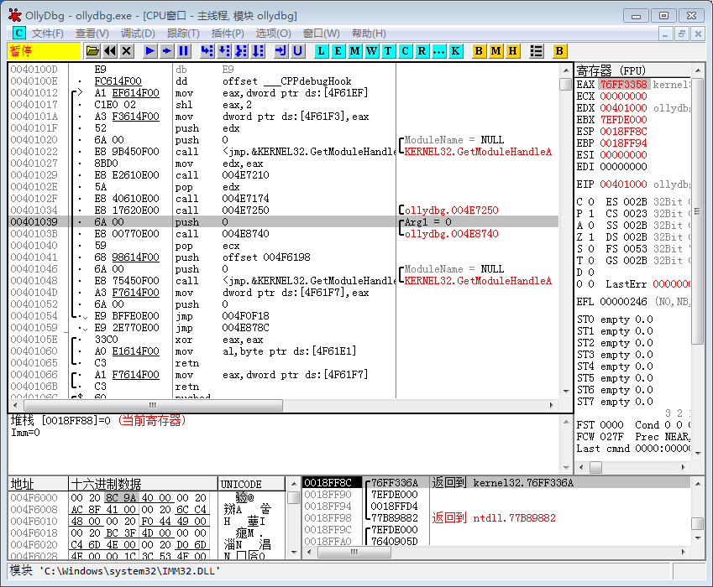The height and width of the screenshot is (587, 713).
Task: Open the list options icon in toolbar
Action: pyautogui.click(x=537, y=51)
